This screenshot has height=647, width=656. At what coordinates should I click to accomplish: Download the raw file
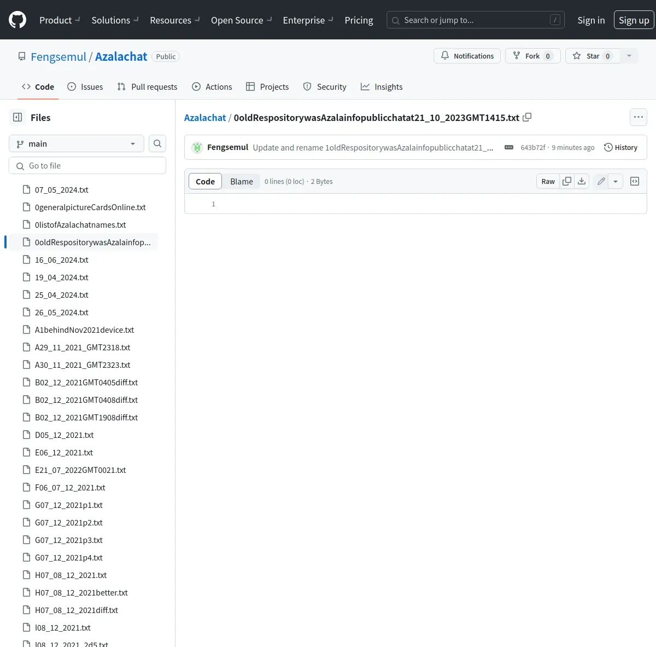582,181
